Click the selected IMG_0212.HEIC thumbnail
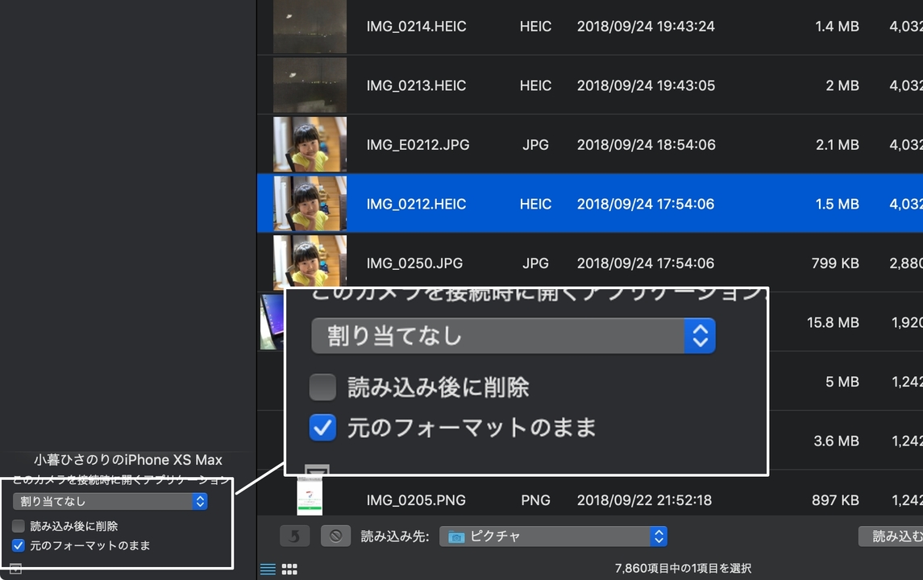923x580 pixels. [310, 204]
